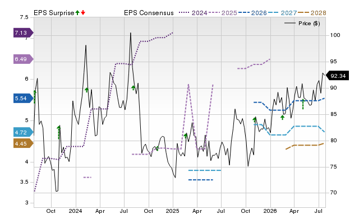The image size is (359, 214).
Task: Click the 7.5 left axis label
Action: [x=24, y=17]
